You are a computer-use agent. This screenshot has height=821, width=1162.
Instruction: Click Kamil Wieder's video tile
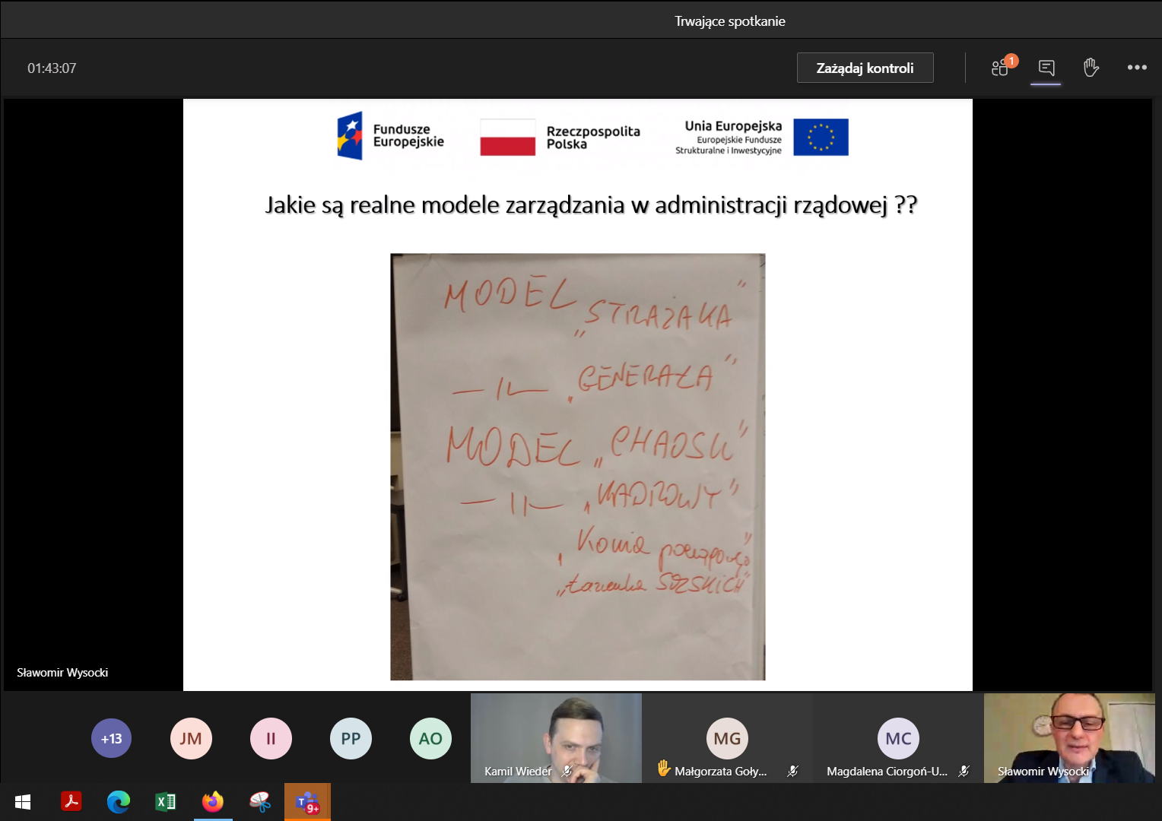pos(556,737)
